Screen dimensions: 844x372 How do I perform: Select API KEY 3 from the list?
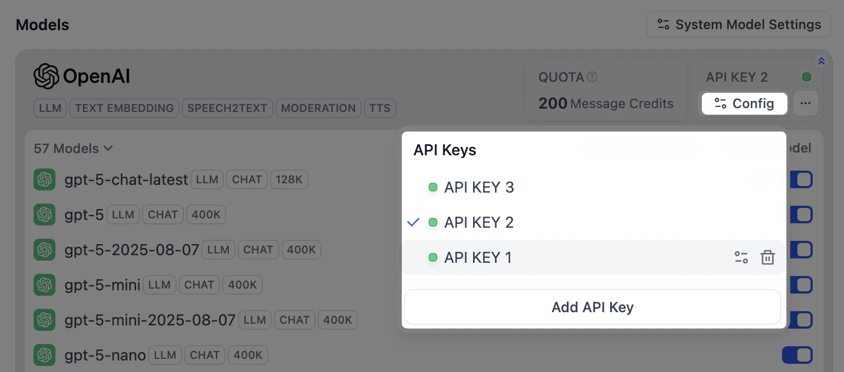pos(479,187)
